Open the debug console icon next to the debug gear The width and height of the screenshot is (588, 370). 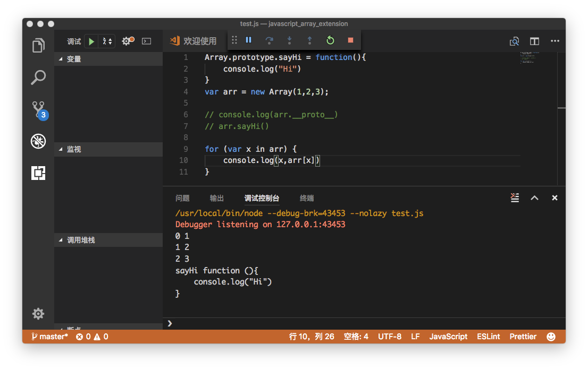coord(147,41)
